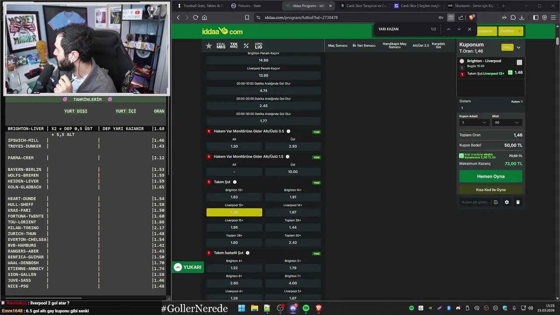This screenshot has width=560, height=315.
Task: Select Toplam 30+ odds 2.42
Action: [293, 242]
